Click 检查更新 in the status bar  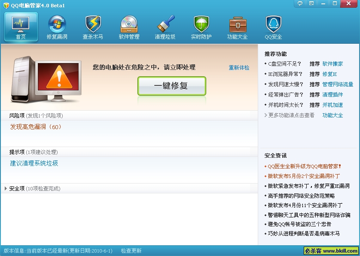tap(131, 251)
